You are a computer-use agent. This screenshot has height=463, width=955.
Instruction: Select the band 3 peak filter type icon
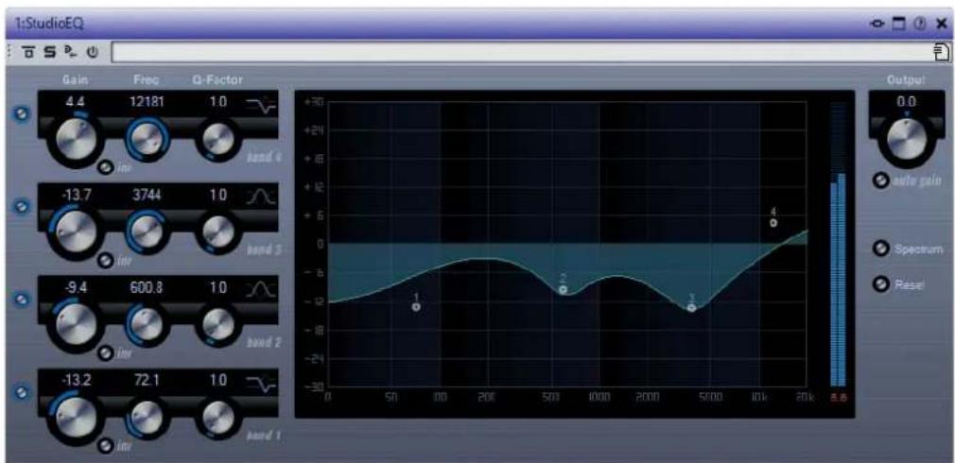tap(262, 197)
